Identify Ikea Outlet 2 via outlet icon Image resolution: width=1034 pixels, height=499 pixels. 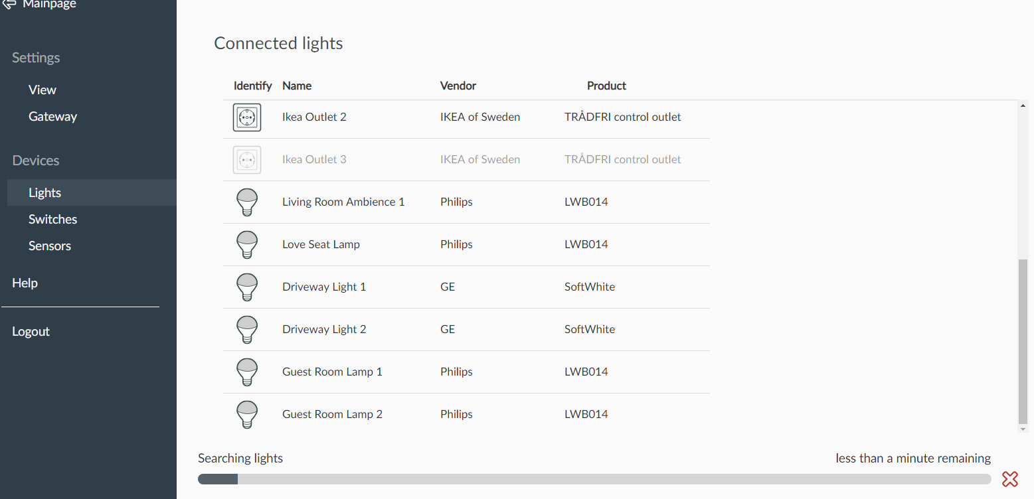247,117
